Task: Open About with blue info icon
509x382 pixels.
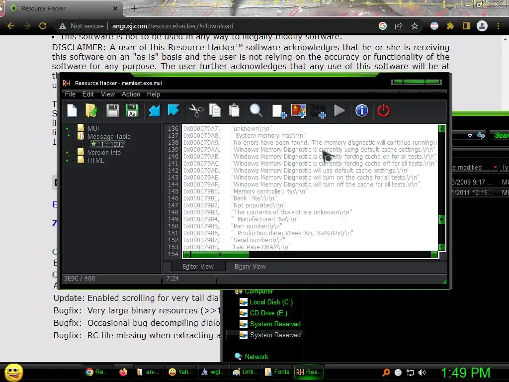Action: [362, 110]
